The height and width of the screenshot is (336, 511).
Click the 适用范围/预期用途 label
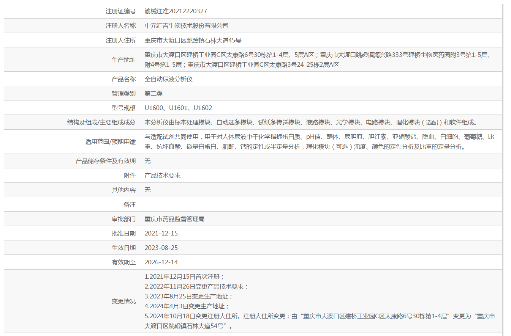click(110, 142)
